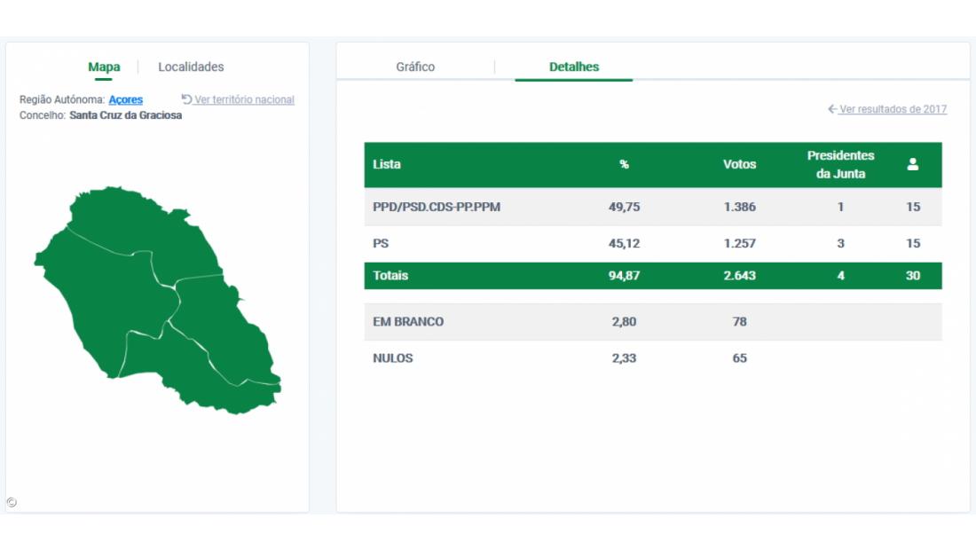Screen dimensions: 976x550
Task: Click the Votos column header
Action: pos(739,165)
